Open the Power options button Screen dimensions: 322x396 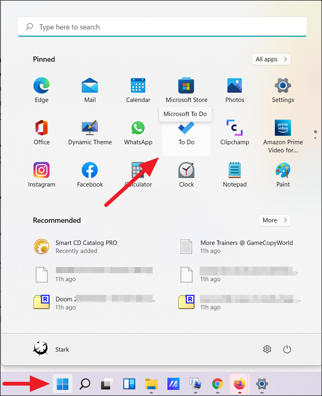coord(287,349)
